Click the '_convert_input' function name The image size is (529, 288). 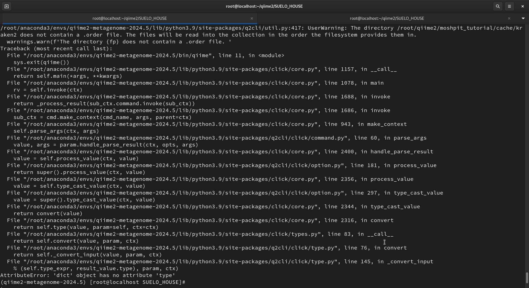pos(410,262)
